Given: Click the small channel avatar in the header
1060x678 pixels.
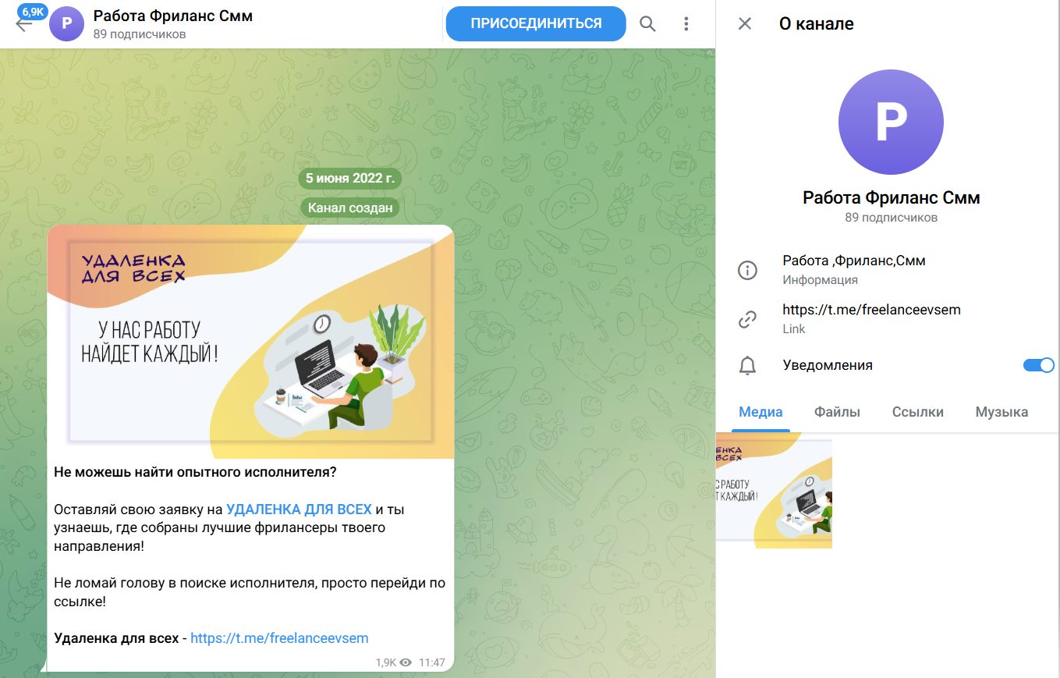Looking at the screenshot, I should click(66, 23).
